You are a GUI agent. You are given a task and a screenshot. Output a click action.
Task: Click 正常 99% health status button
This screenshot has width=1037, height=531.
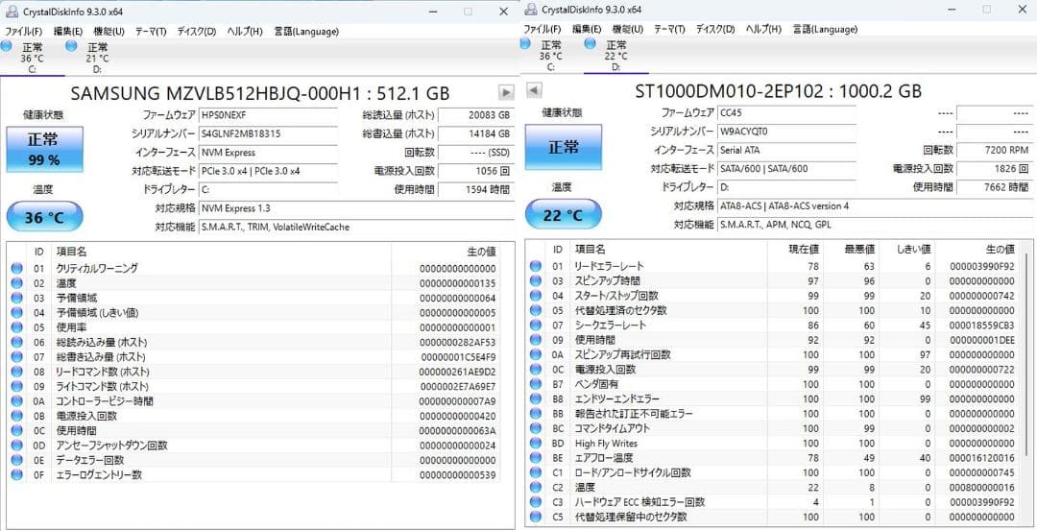pos(45,150)
